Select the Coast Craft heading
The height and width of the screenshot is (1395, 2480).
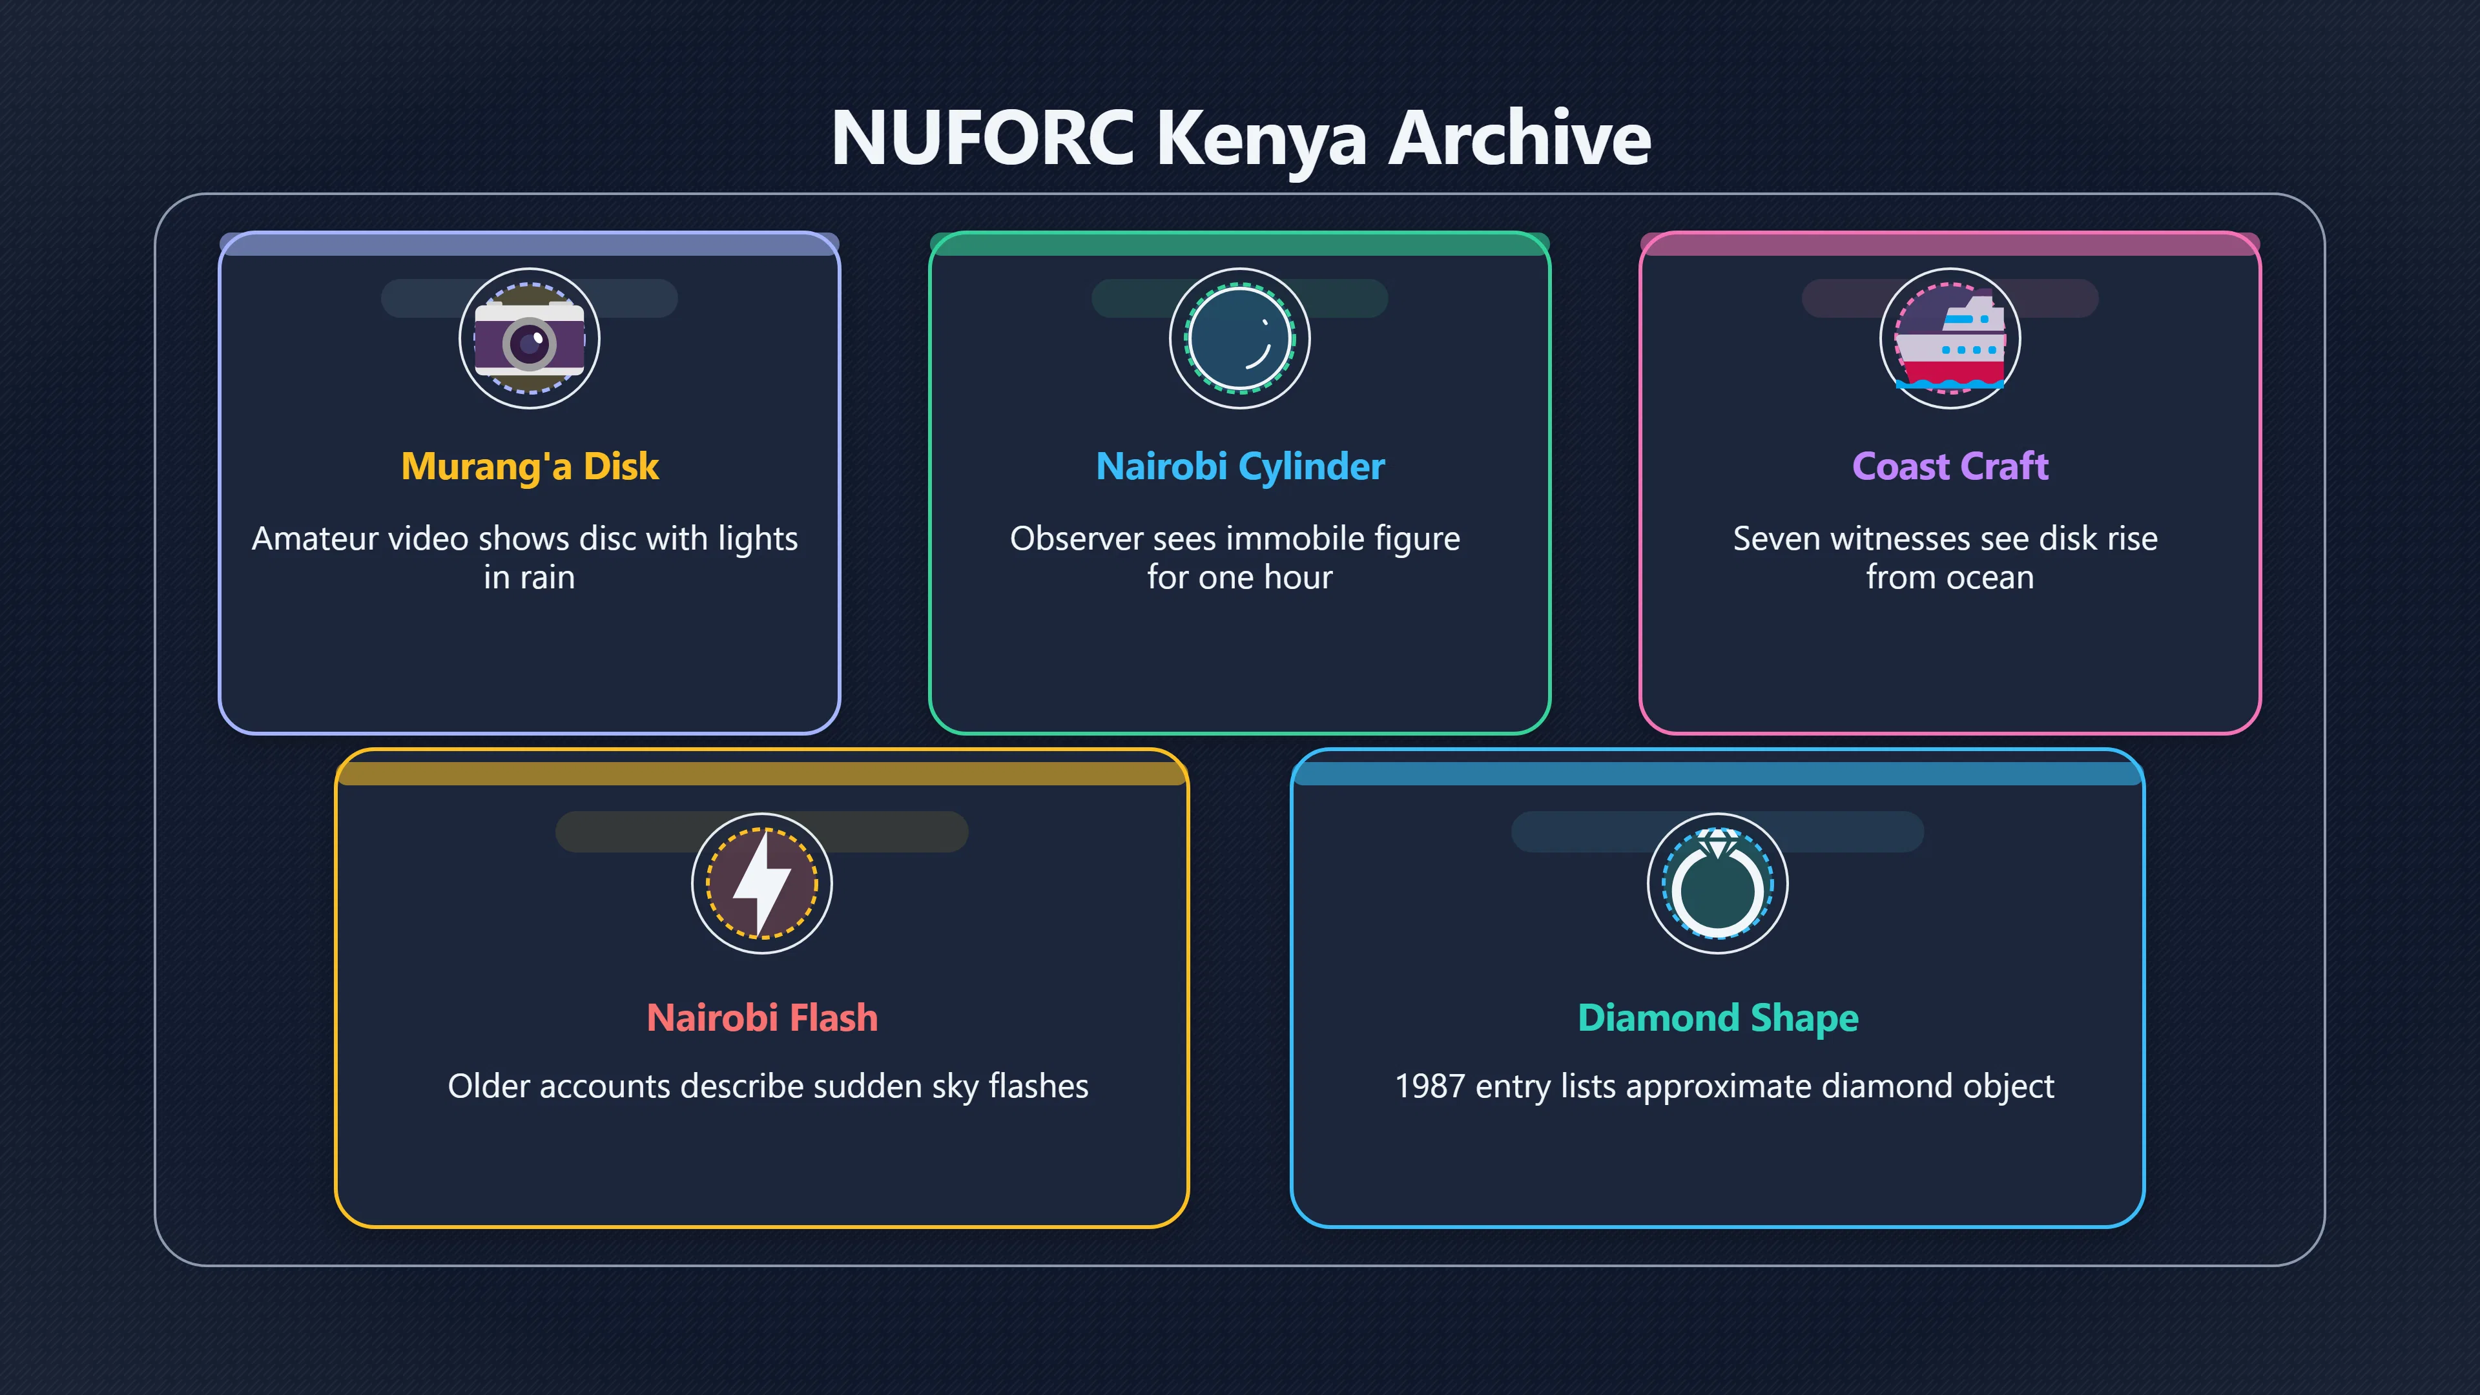click(1950, 467)
